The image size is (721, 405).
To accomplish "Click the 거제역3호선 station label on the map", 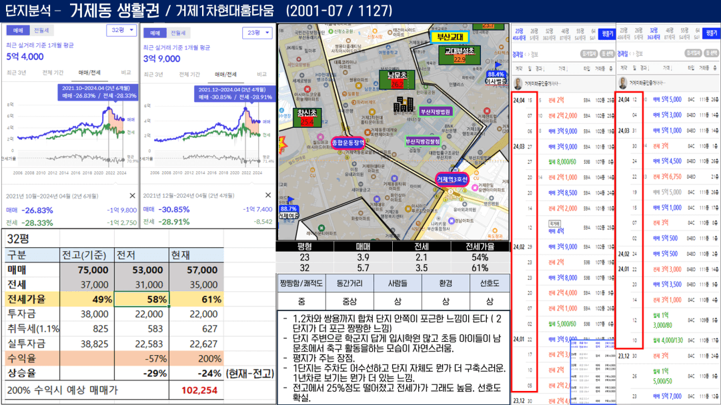I will click(x=452, y=179).
